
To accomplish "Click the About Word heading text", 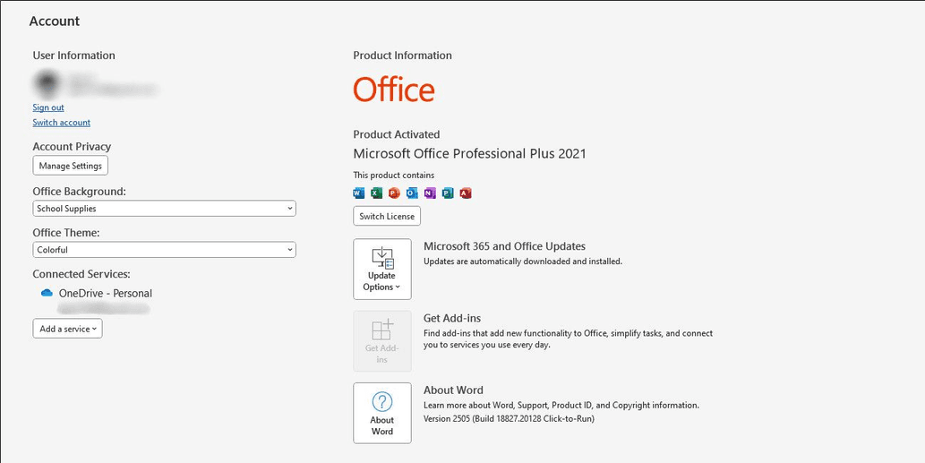I will point(453,390).
